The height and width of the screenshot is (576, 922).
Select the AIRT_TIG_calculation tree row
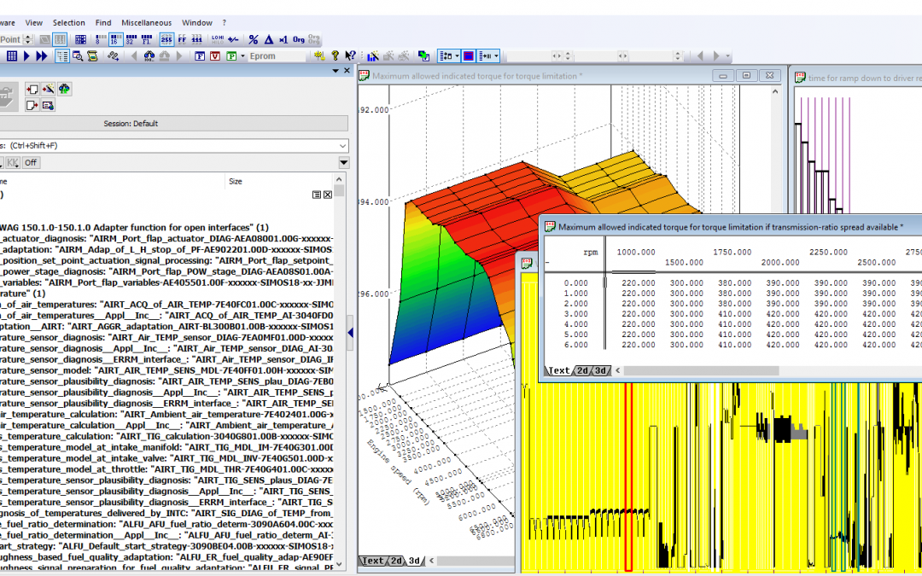coord(166,436)
